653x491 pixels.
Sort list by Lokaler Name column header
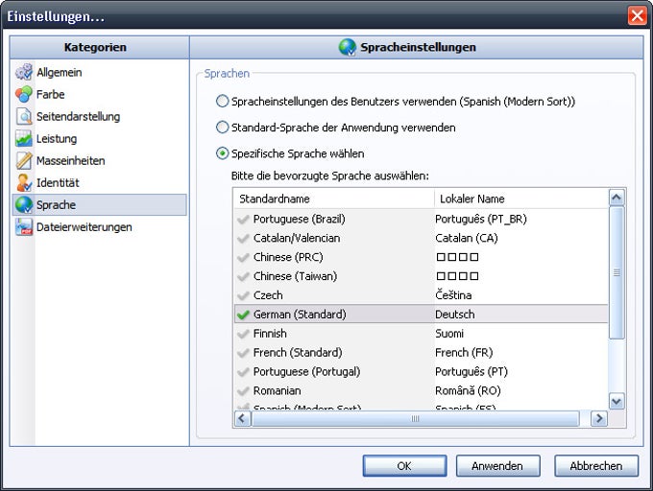click(x=521, y=199)
